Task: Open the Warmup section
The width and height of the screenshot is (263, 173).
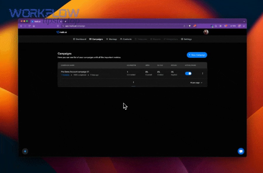Action: click(x=111, y=39)
